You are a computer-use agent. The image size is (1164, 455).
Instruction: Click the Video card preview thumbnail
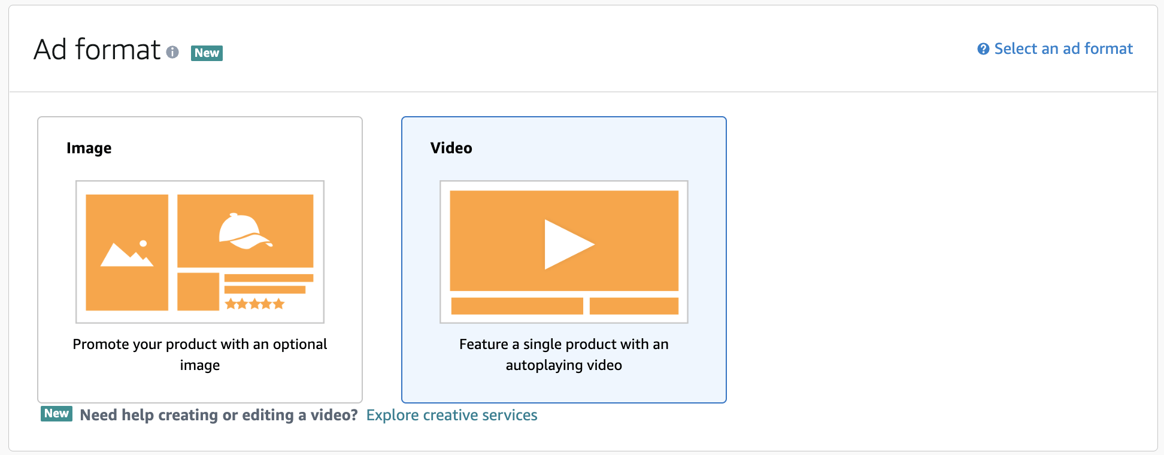(563, 251)
